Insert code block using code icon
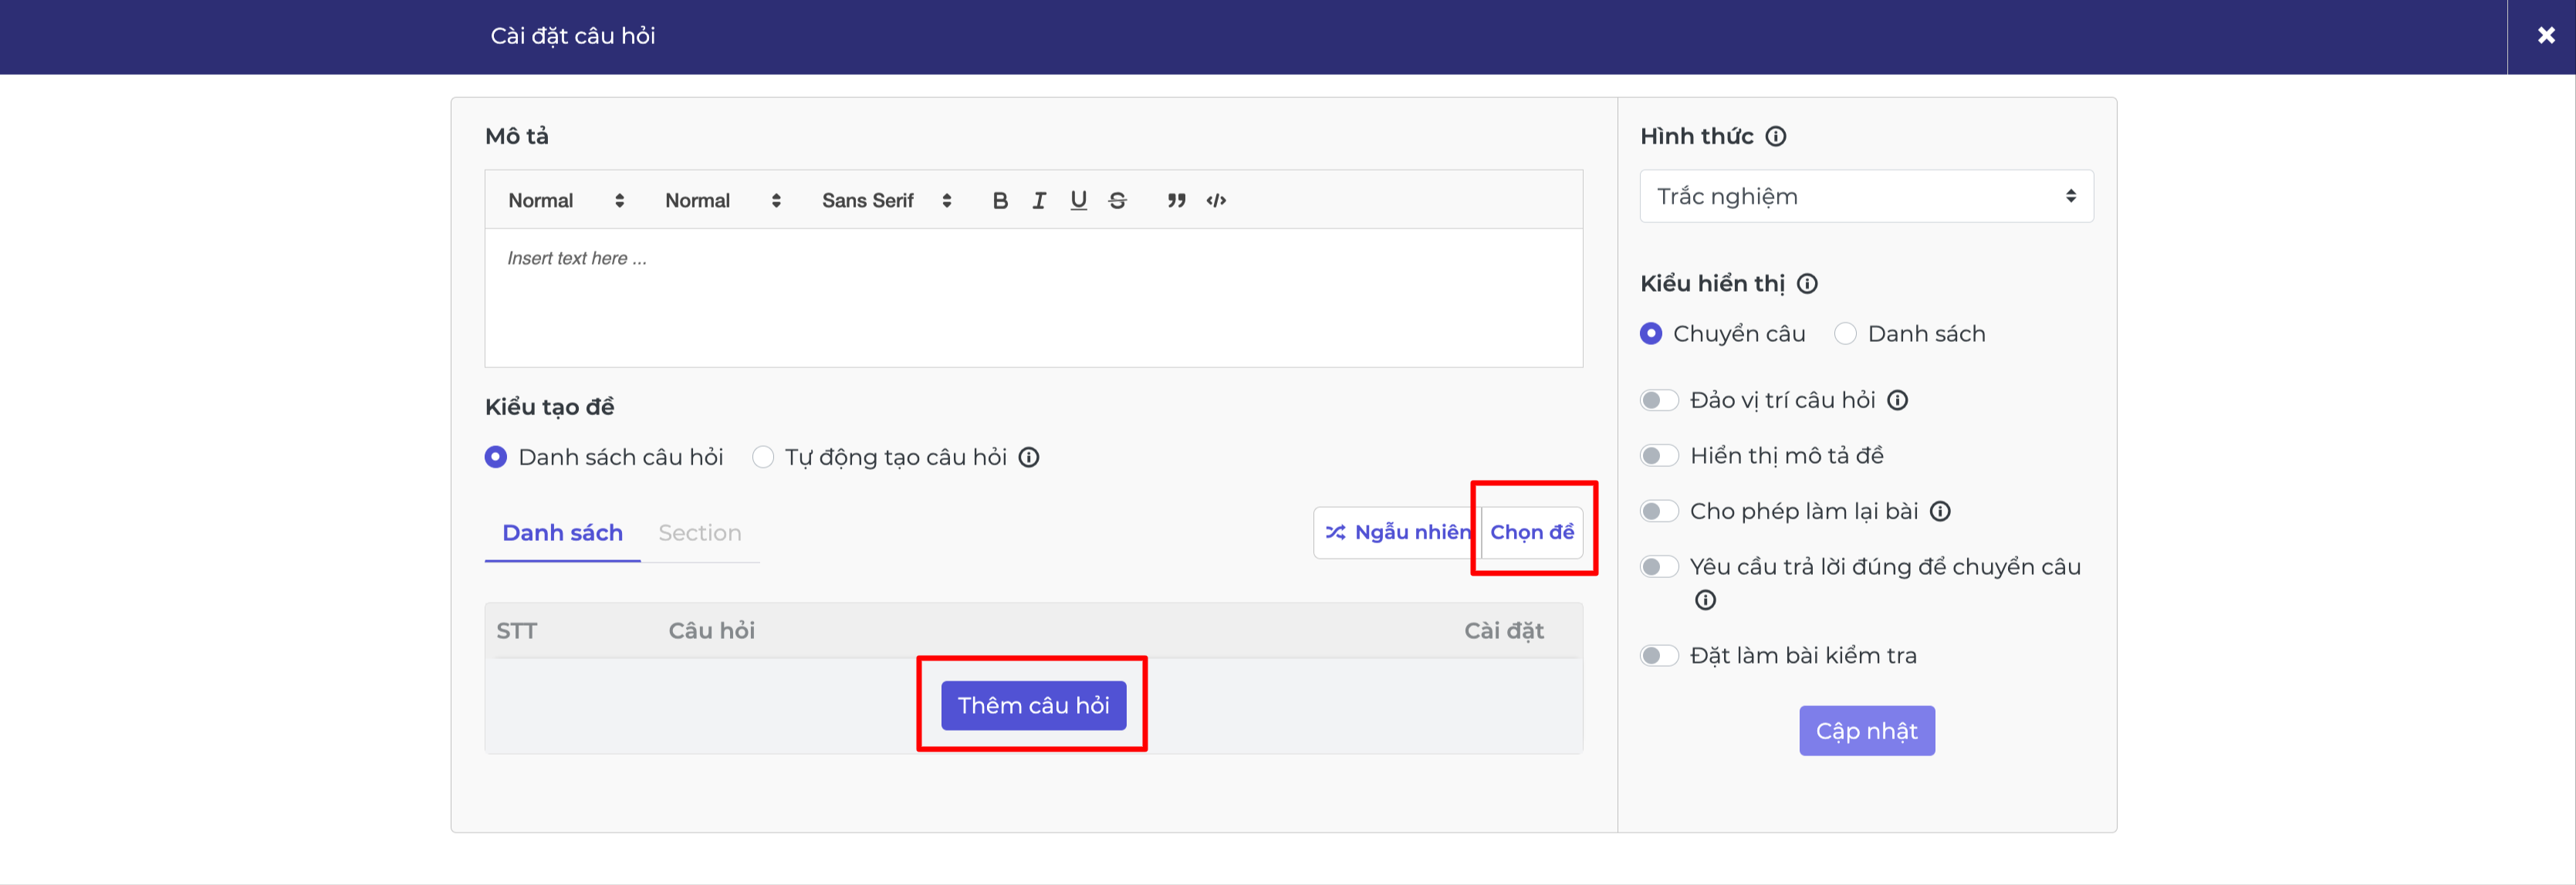Screen dimensions: 2576x885 point(1216,201)
